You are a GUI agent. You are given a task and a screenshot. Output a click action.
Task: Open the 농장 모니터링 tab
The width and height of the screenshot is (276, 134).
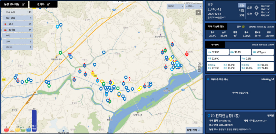[14, 4]
